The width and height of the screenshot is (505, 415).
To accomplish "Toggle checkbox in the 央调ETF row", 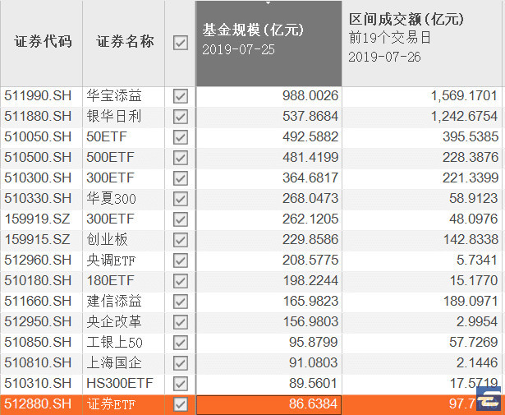I will click(x=181, y=261).
